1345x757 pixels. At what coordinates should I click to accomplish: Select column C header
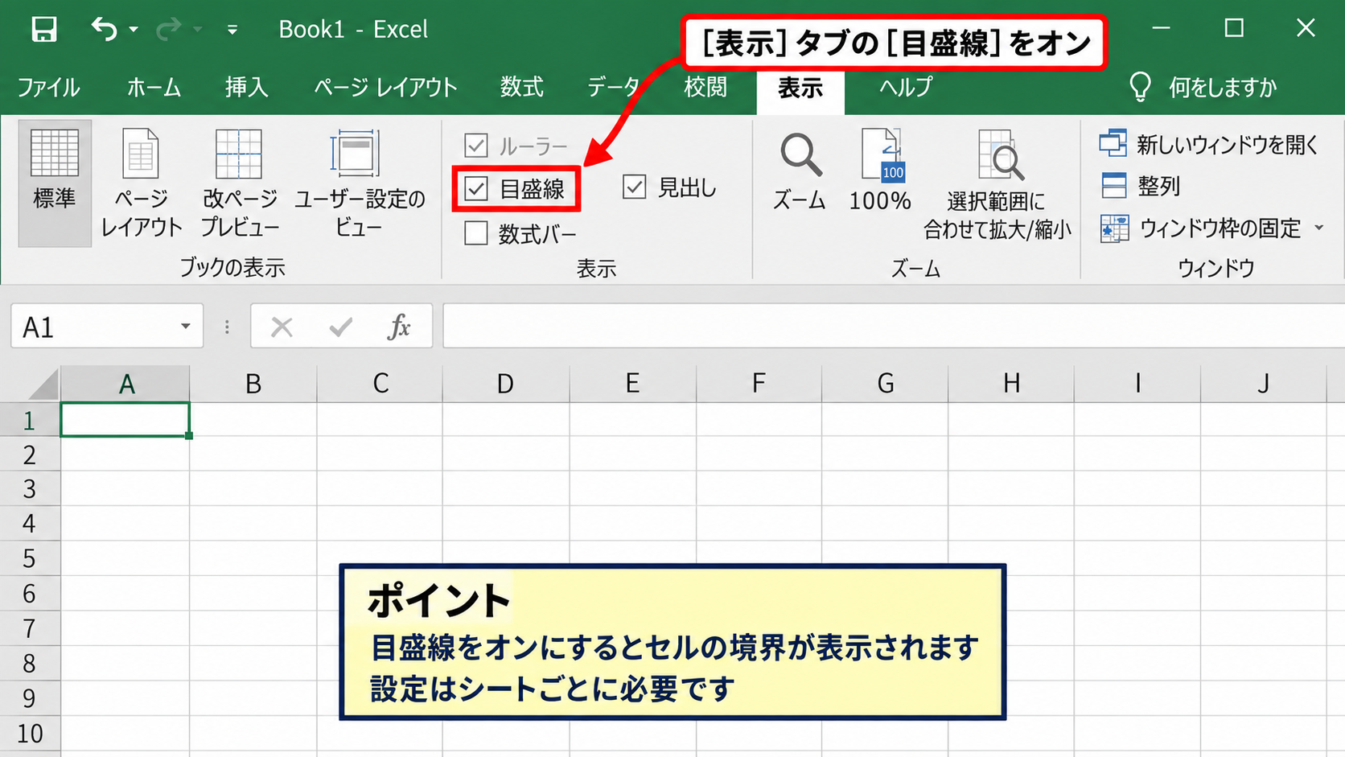tap(380, 384)
